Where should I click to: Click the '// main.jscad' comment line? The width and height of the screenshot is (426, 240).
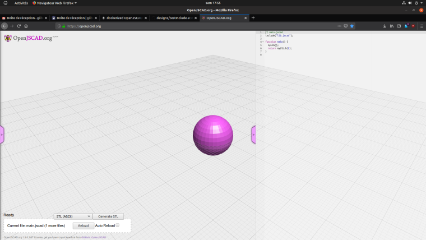[274, 33]
